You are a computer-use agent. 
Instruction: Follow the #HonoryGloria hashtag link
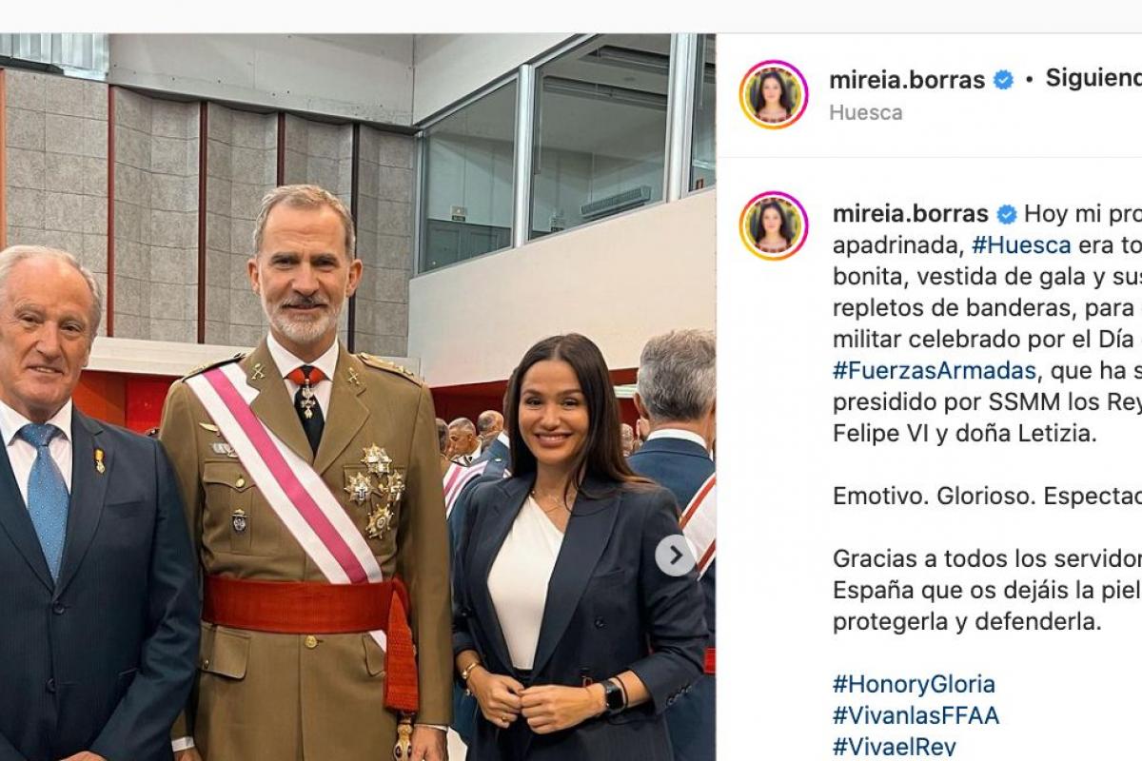tap(914, 684)
